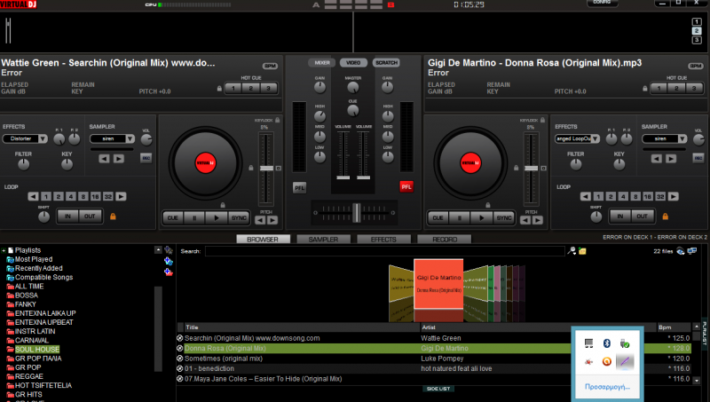Open the right deck effects dropdown
The height and width of the screenshot is (402, 710).
(x=578, y=138)
